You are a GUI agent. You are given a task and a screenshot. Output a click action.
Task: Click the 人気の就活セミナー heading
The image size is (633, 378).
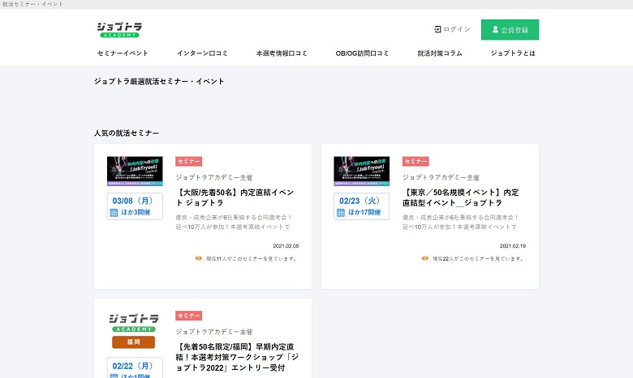tap(127, 133)
